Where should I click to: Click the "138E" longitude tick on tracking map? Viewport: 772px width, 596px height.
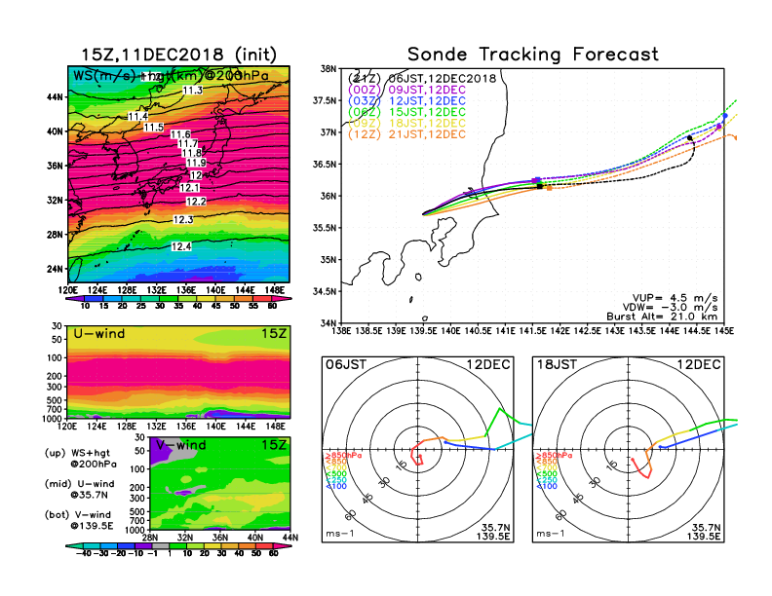coord(341,331)
